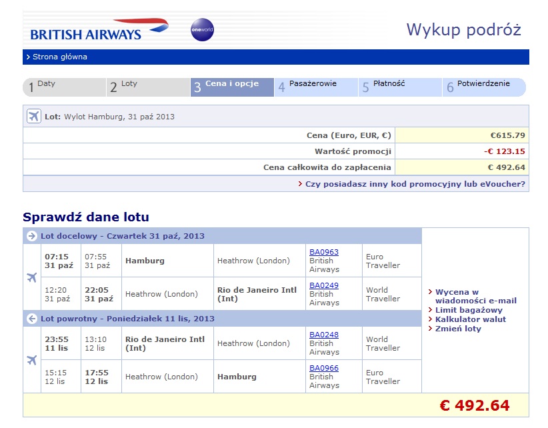
Task: Click the total € 492.64 in price table
Action: pyautogui.click(x=507, y=167)
